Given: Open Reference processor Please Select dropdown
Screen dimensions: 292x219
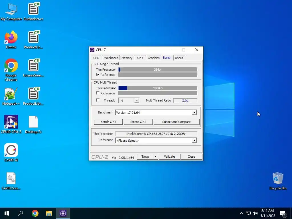Looking at the screenshot, I should pos(194,140).
